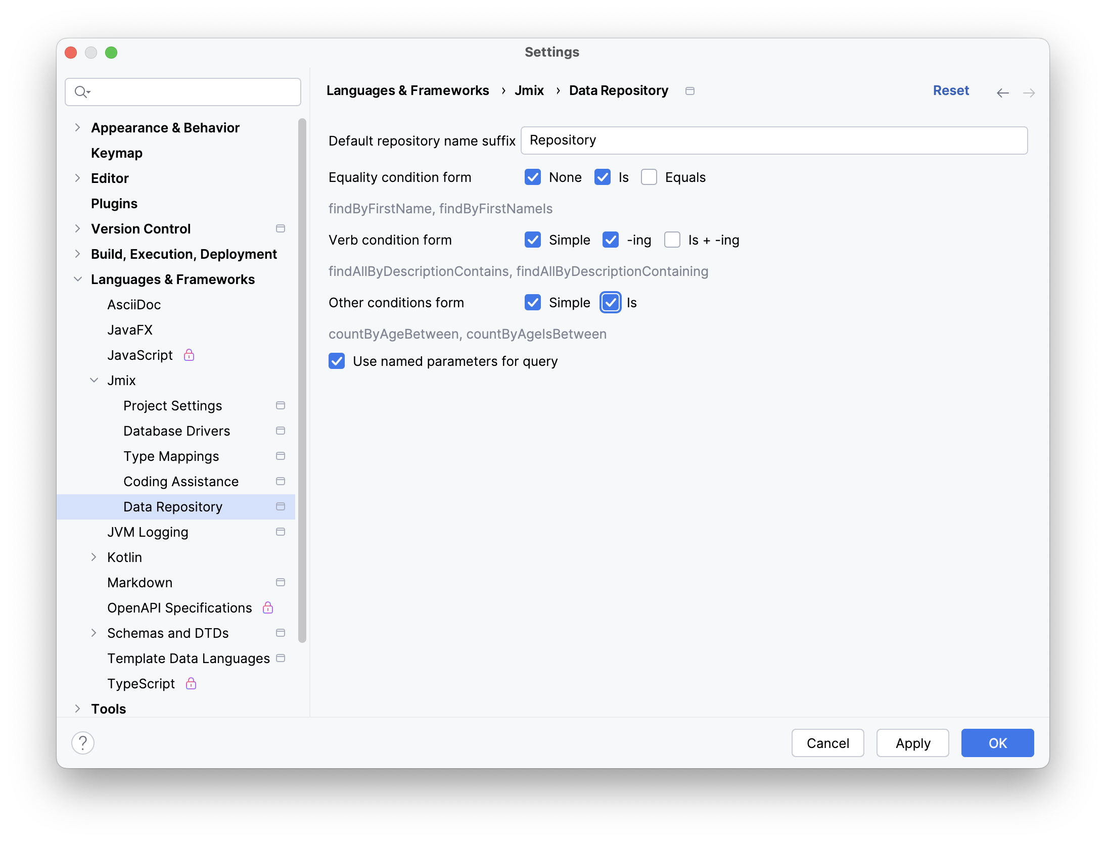Click the back navigation arrow beside Reset
Viewport: 1106px width, 843px height.
[x=1003, y=92]
